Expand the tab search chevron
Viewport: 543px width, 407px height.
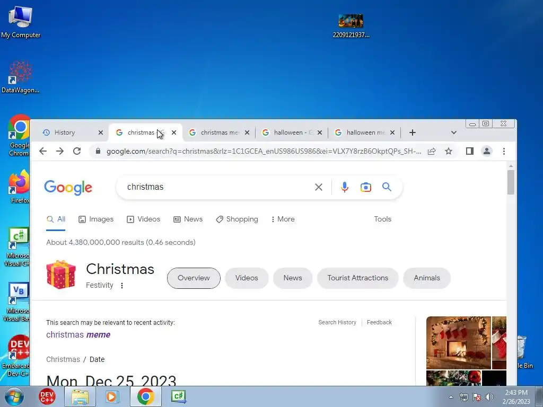click(x=454, y=132)
